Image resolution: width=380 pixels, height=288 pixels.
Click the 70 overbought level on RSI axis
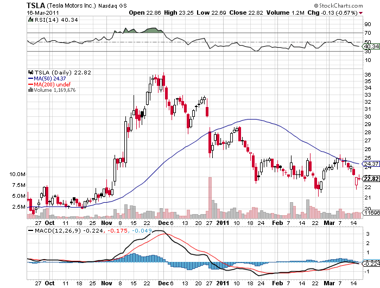coord(368,33)
